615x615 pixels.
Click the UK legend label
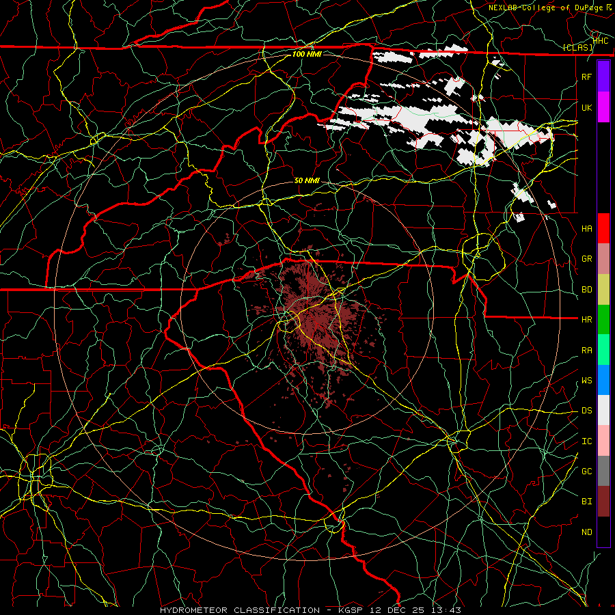coord(586,107)
